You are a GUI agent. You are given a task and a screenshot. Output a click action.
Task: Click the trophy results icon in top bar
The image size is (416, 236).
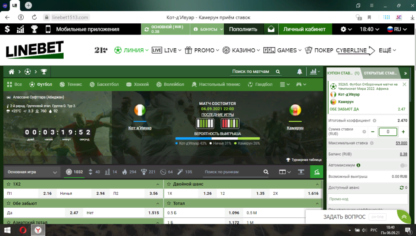click(x=34, y=29)
